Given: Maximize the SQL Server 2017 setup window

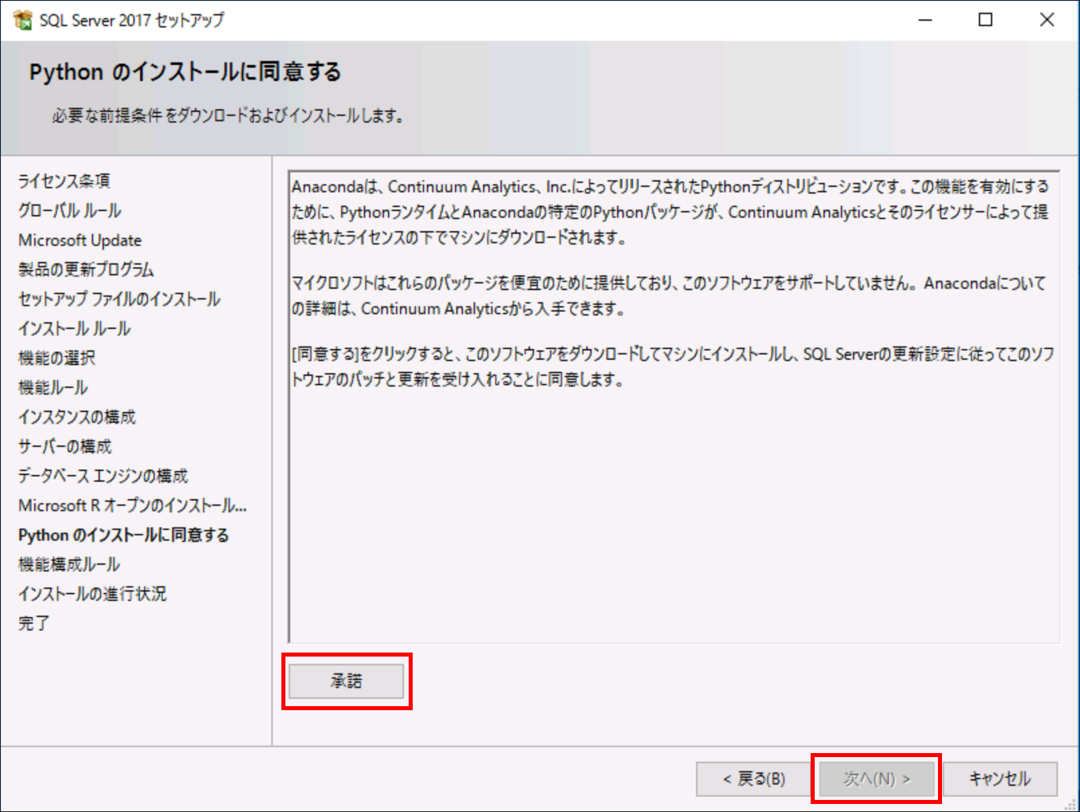Looking at the screenshot, I should click(x=986, y=20).
